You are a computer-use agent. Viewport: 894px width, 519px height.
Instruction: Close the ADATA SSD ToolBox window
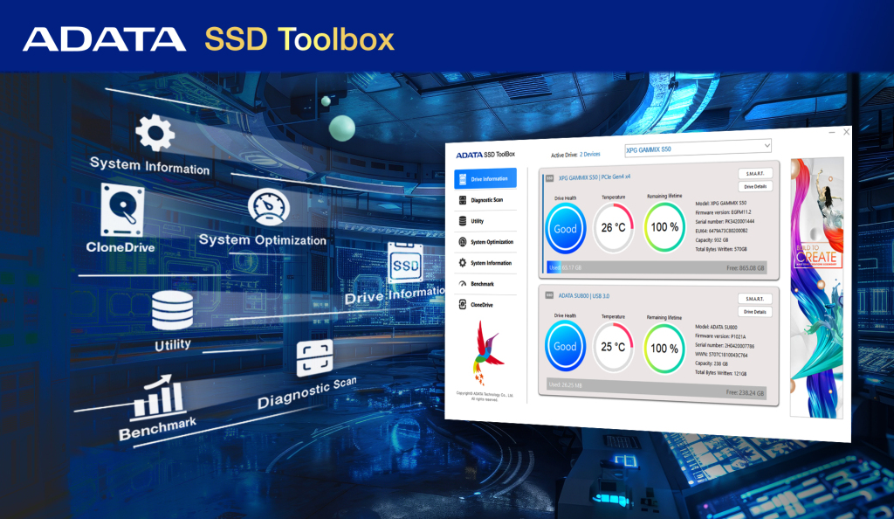(x=846, y=132)
